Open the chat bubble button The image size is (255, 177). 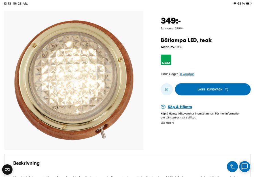pos(245,167)
